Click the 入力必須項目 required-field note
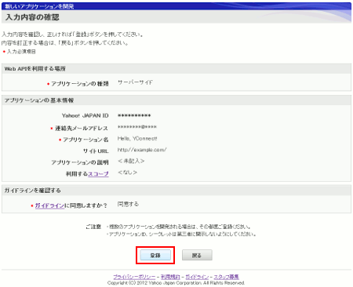Viewport: 353px width, 287px height. tap(21, 52)
